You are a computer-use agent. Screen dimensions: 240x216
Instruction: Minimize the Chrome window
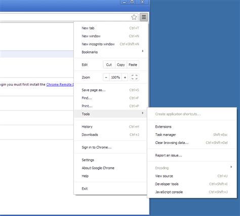tap(124, 2)
